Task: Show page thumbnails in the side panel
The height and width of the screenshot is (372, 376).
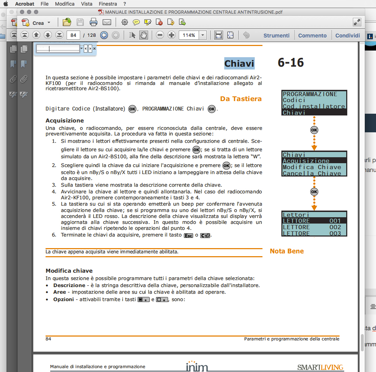Action: point(24,49)
